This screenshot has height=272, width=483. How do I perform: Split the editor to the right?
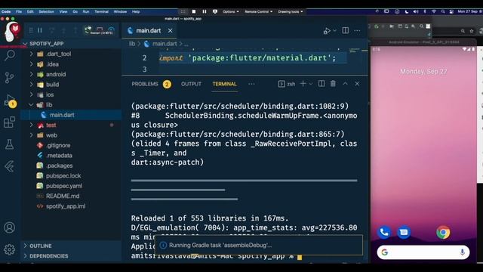pyautogui.click(x=346, y=30)
